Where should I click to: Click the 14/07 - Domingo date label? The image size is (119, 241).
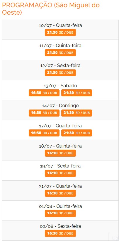pos(60,106)
